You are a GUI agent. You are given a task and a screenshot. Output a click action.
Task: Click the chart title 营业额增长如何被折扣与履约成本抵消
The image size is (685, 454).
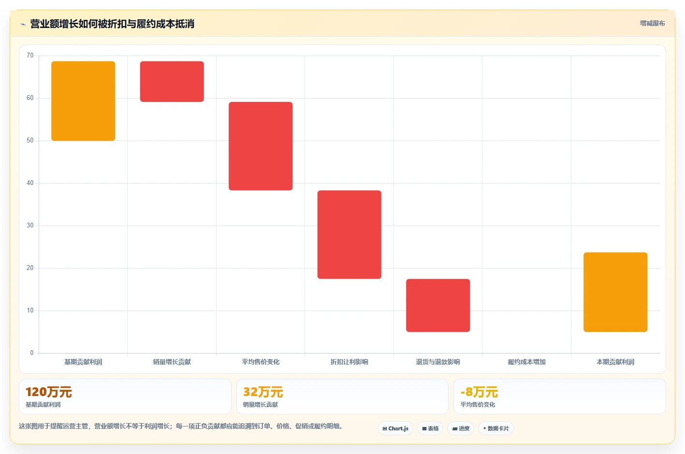pyautogui.click(x=112, y=24)
